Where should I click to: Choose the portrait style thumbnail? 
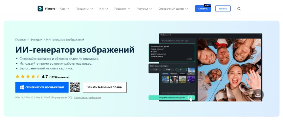tap(174, 79)
